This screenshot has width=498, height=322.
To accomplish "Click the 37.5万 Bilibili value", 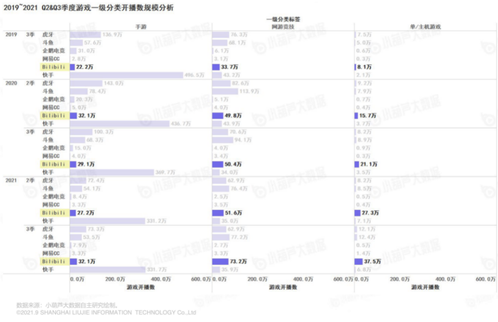I will click(372, 261).
